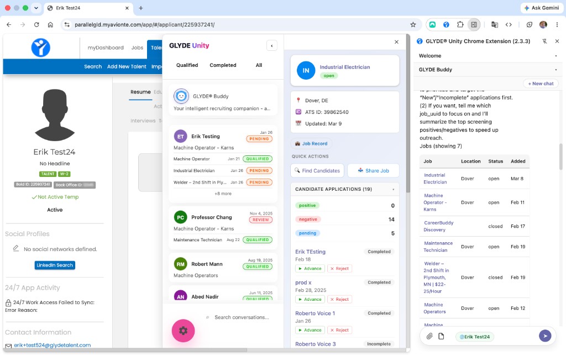Open the Industrial Electrician job title link
The width and height of the screenshot is (566, 355).
345,67
